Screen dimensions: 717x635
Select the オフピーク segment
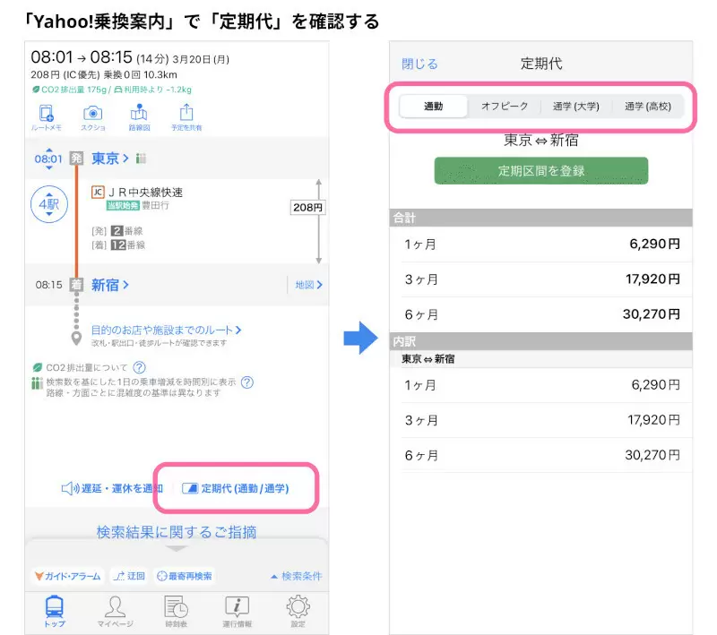(x=505, y=107)
